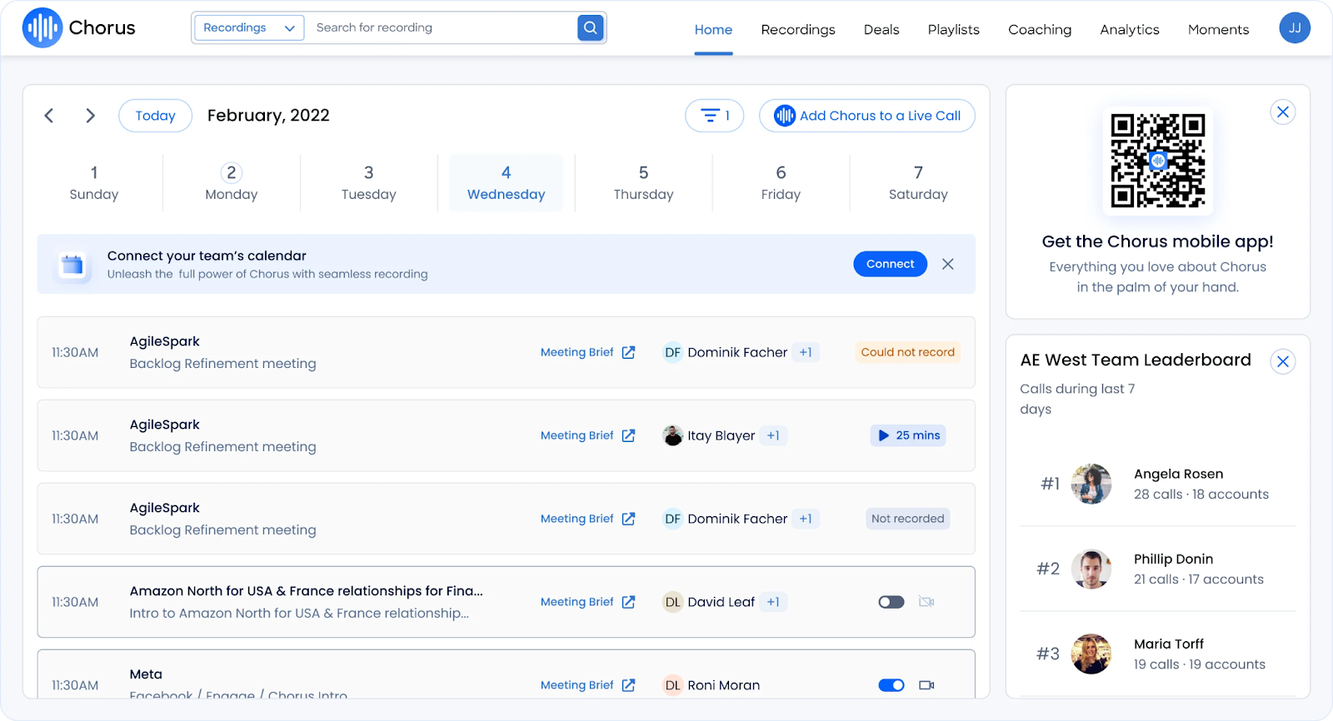The image size is (1333, 721).
Task: Open Meeting Brief external icon in Meta row
Action: 629,685
